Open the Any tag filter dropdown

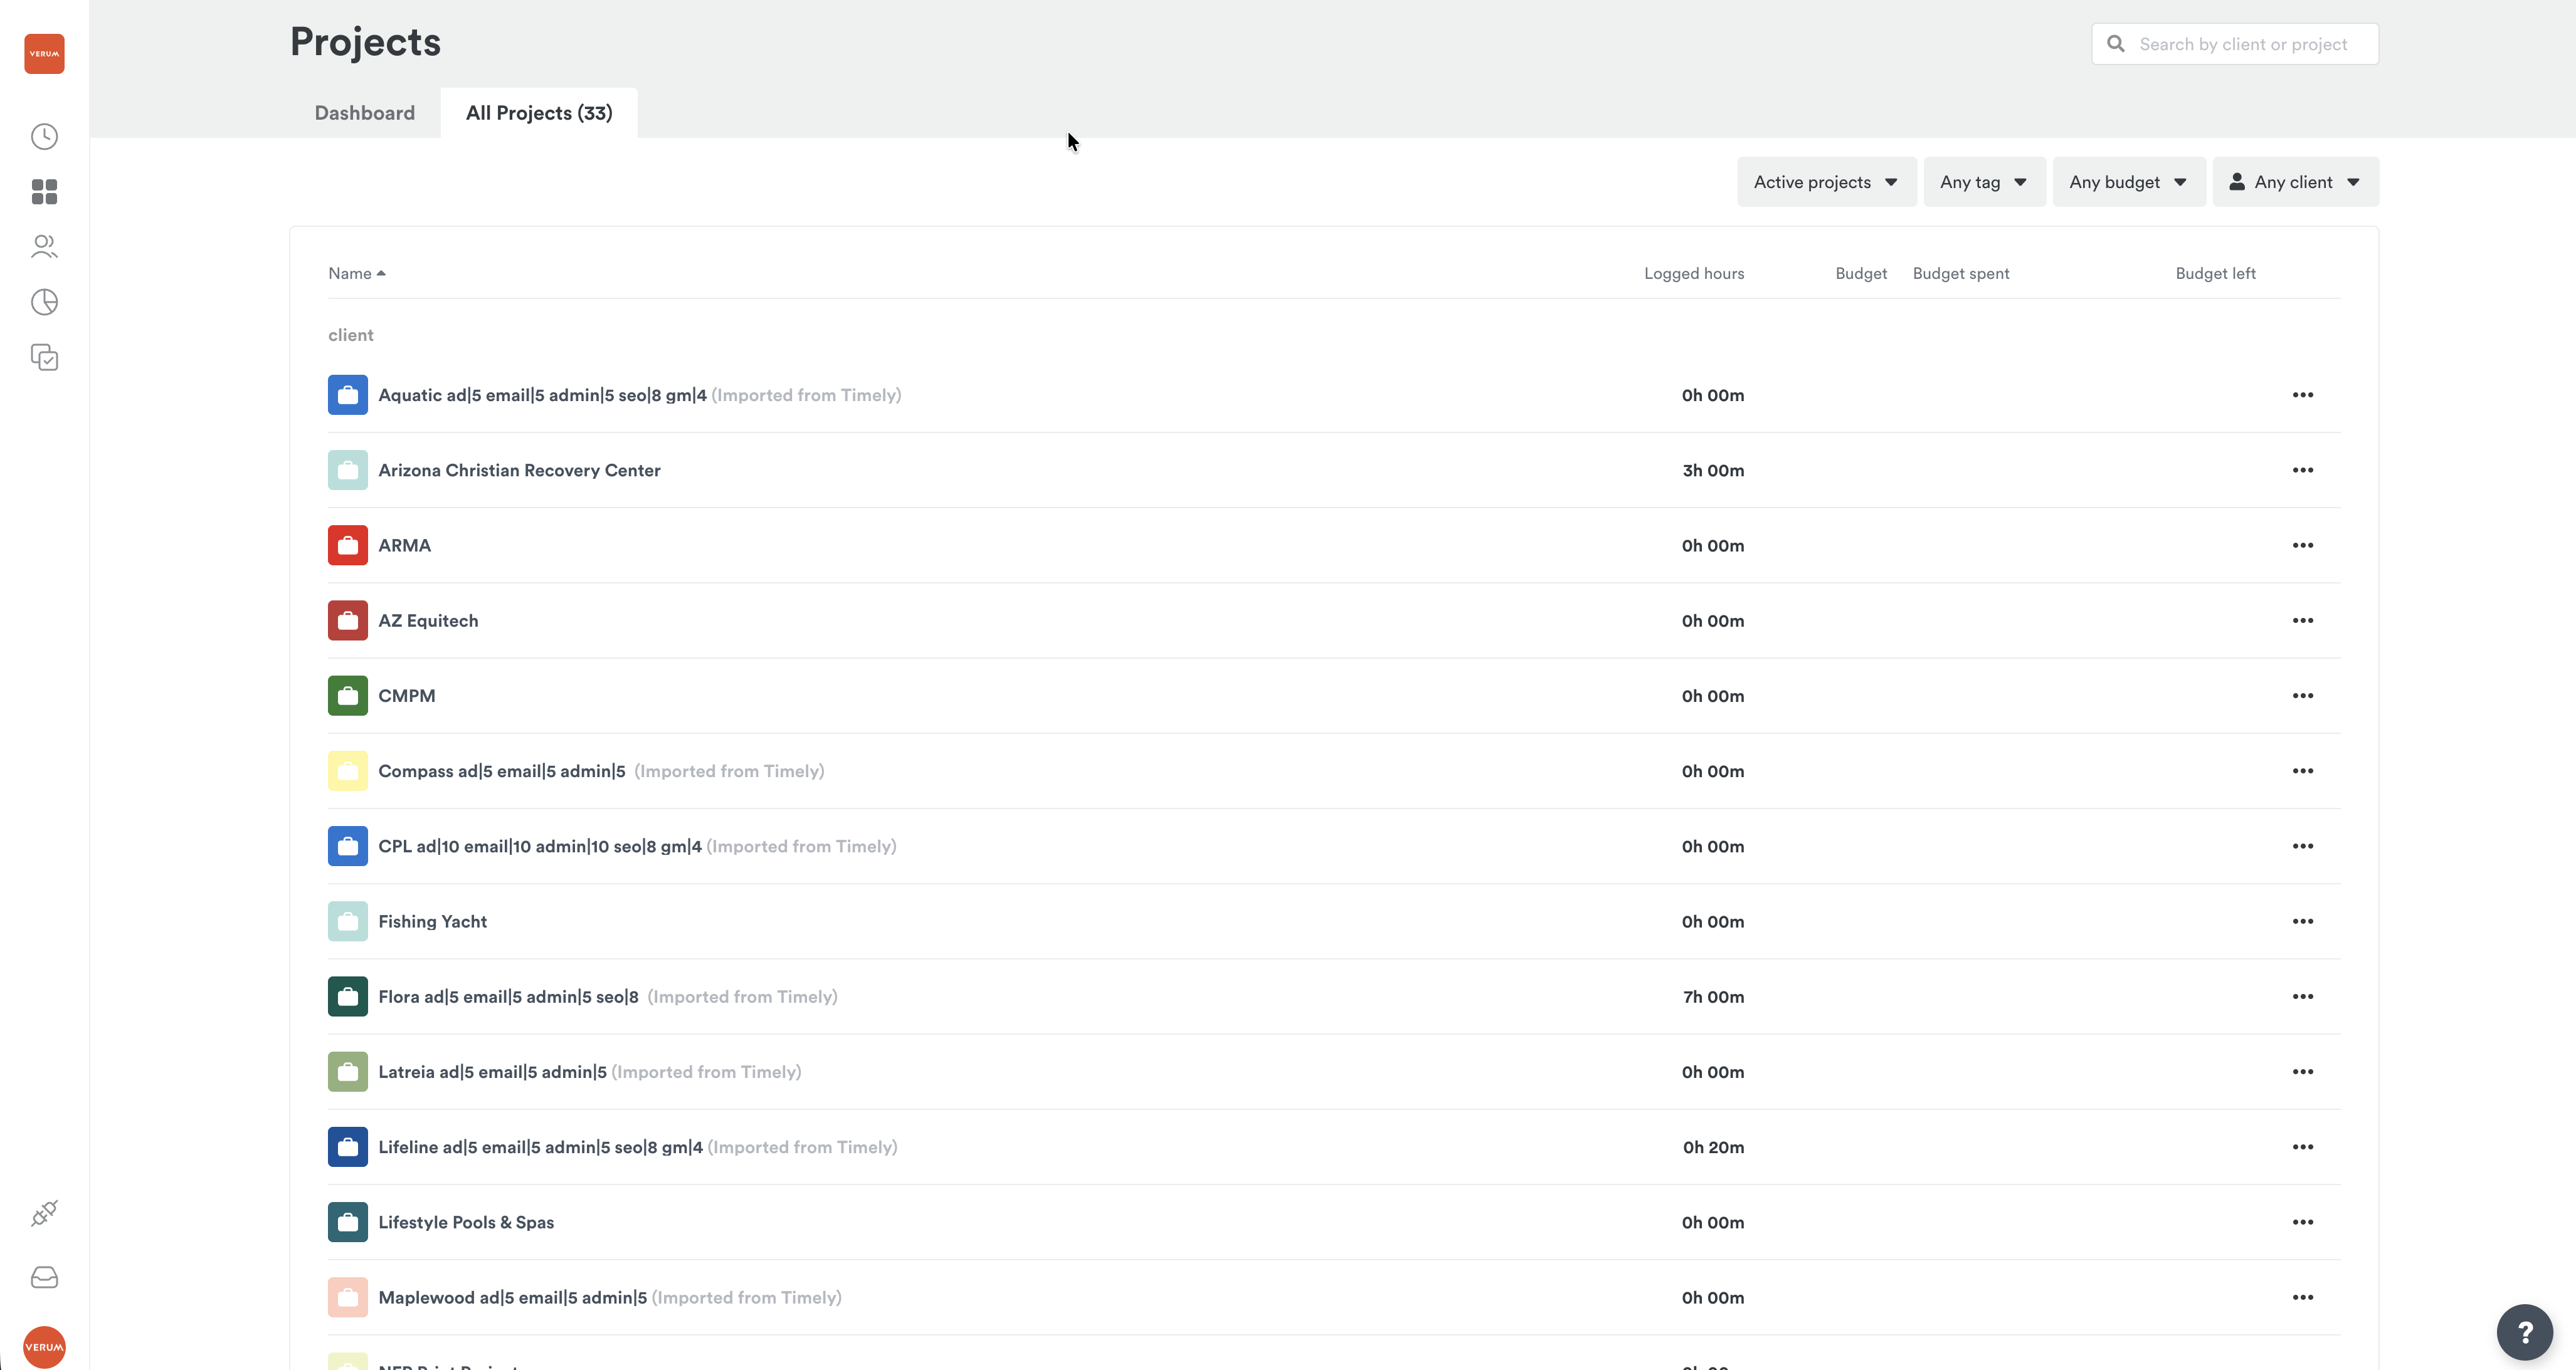pyautogui.click(x=1984, y=182)
